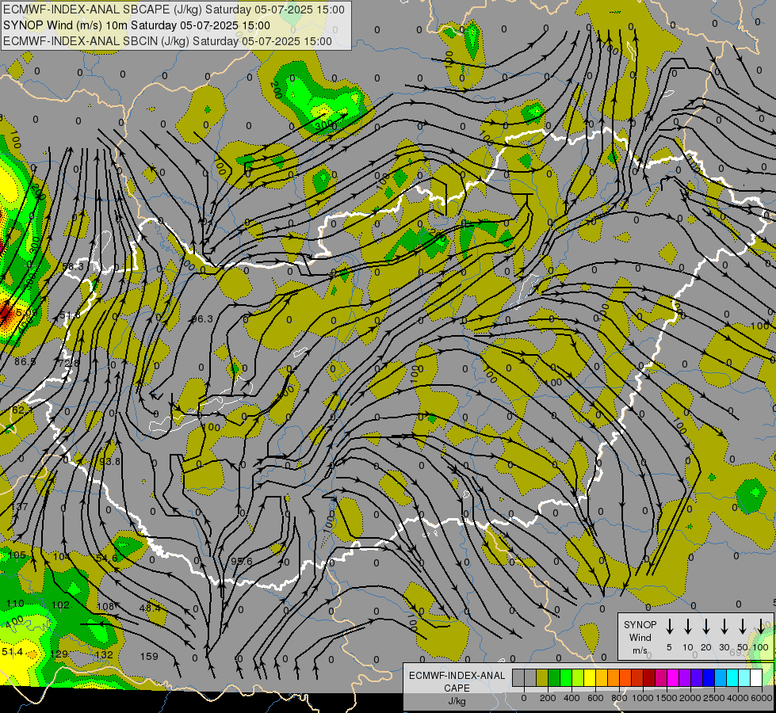Screen dimensions: 776x713
Task: Choose the pure blue CAPE legend swatch
Action: 709,677
